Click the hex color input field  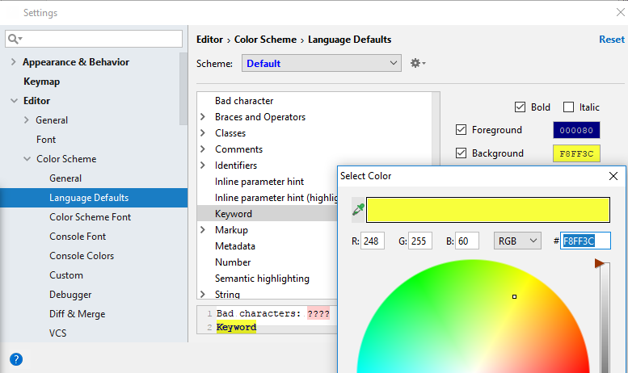pos(585,241)
